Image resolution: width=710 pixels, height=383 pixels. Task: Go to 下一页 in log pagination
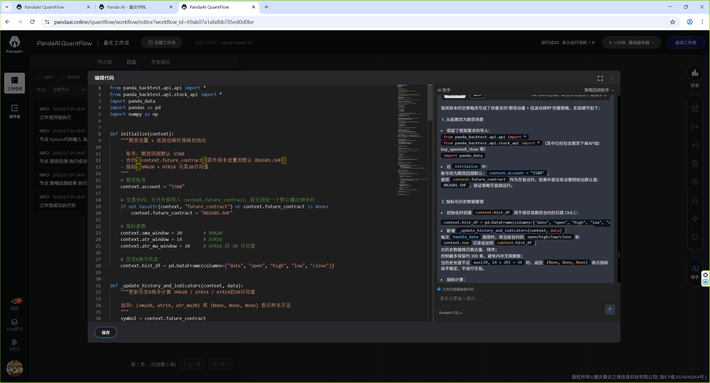click(221, 364)
